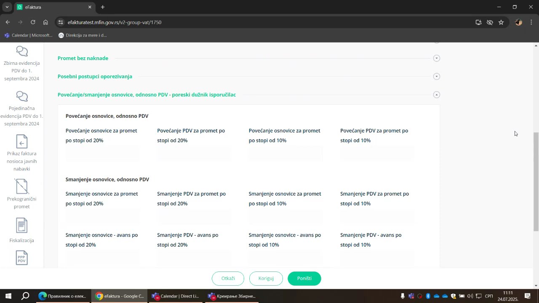Image resolution: width=539 pixels, height=303 pixels.
Task: Expand Posebni postupci oporezivanja section
Action: (437, 77)
